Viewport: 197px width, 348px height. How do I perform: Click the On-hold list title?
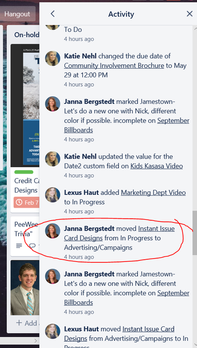click(x=27, y=35)
